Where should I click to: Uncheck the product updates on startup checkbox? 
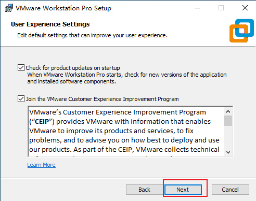click(21, 68)
